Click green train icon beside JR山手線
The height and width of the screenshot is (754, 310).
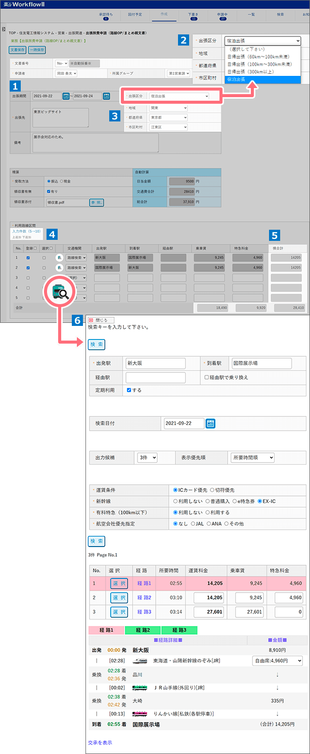point(140,688)
